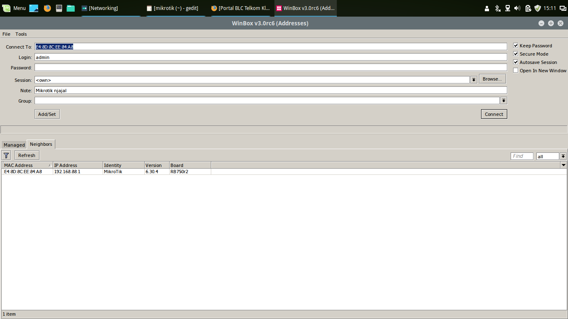Click the 15:11 clock in panel
This screenshot has width=568, height=319.
pyautogui.click(x=550, y=8)
